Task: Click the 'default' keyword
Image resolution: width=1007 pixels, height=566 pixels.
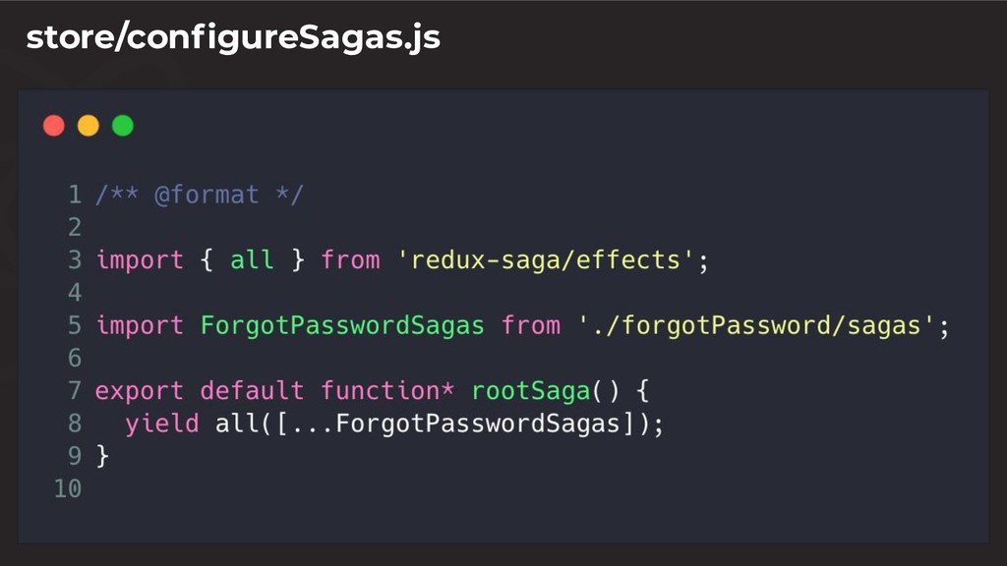Action: pyautogui.click(x=252, y=391)
